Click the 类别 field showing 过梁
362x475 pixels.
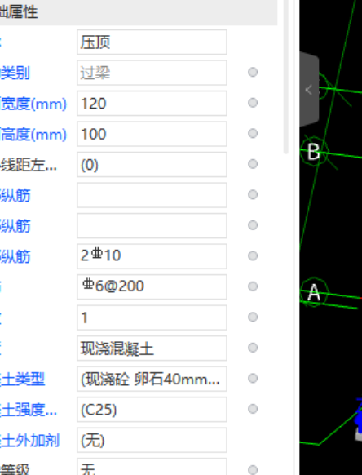[152, 73]
